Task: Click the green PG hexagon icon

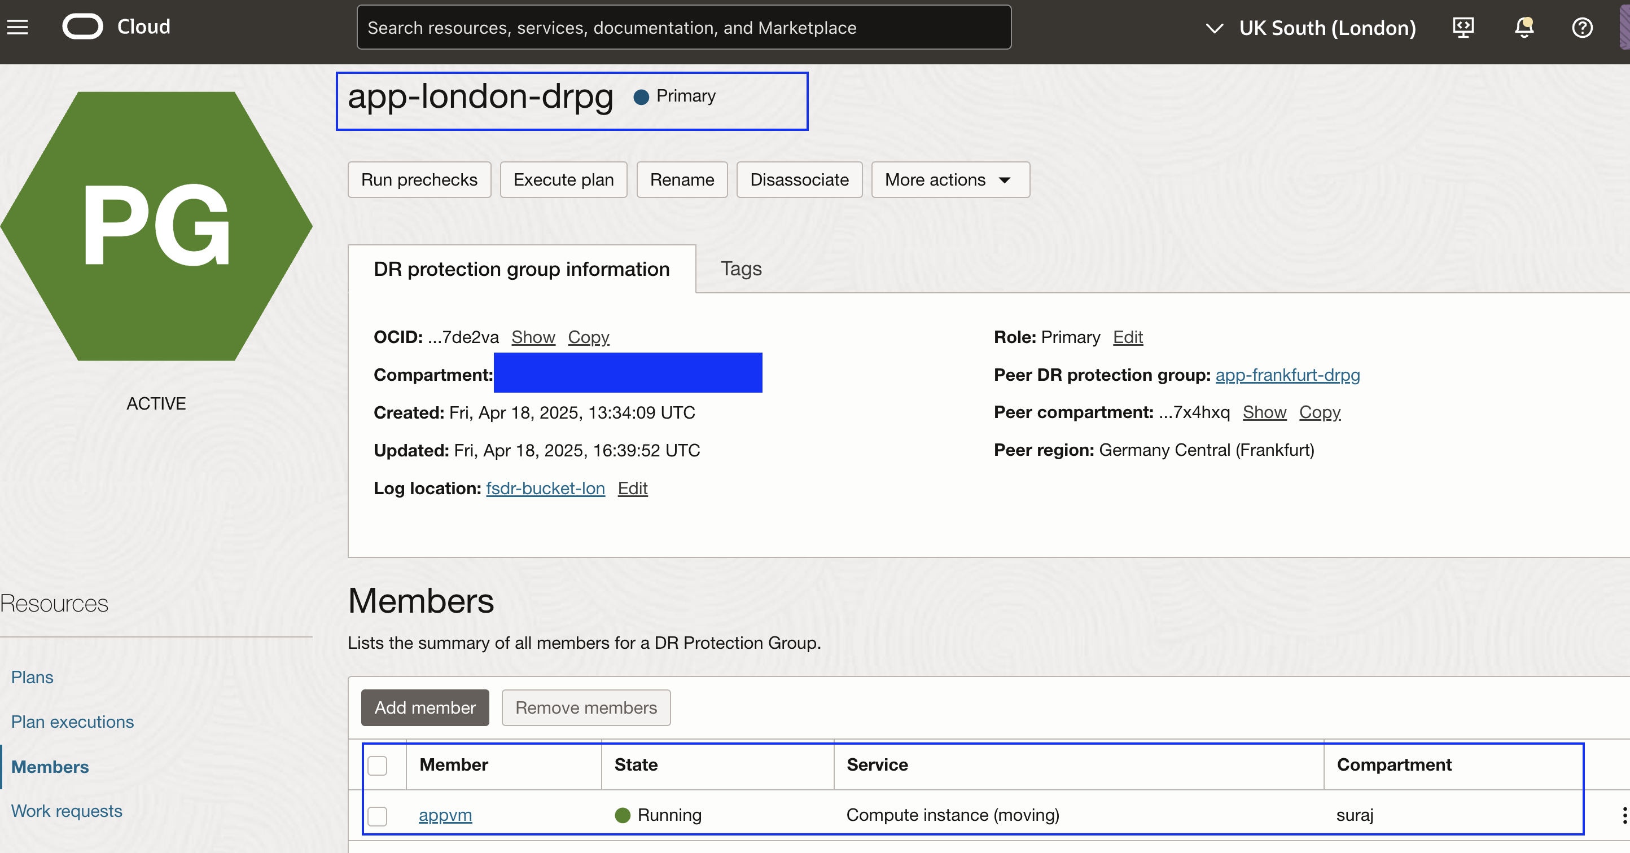Action: (x=156, y=226)
